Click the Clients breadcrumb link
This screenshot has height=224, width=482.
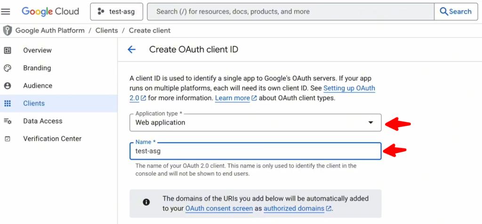(106, 31)
